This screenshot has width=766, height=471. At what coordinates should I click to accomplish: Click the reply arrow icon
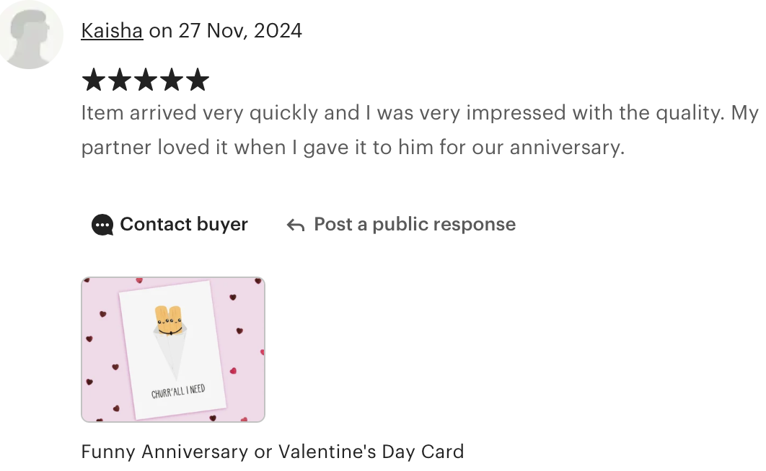[x=296, y=225]
